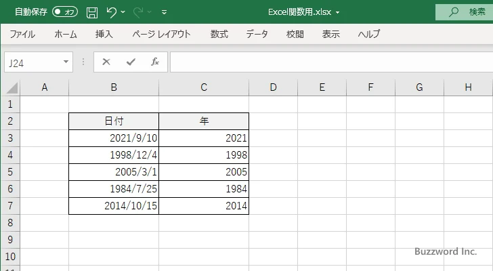Click the Cancel X formula icon
Viewport: 493px width, 271px height.
tap(106, 62)
